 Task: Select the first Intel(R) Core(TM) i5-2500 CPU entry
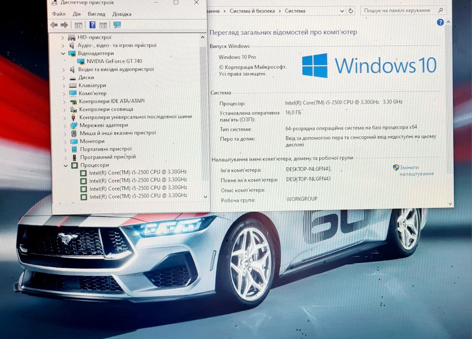click(138, 172)
